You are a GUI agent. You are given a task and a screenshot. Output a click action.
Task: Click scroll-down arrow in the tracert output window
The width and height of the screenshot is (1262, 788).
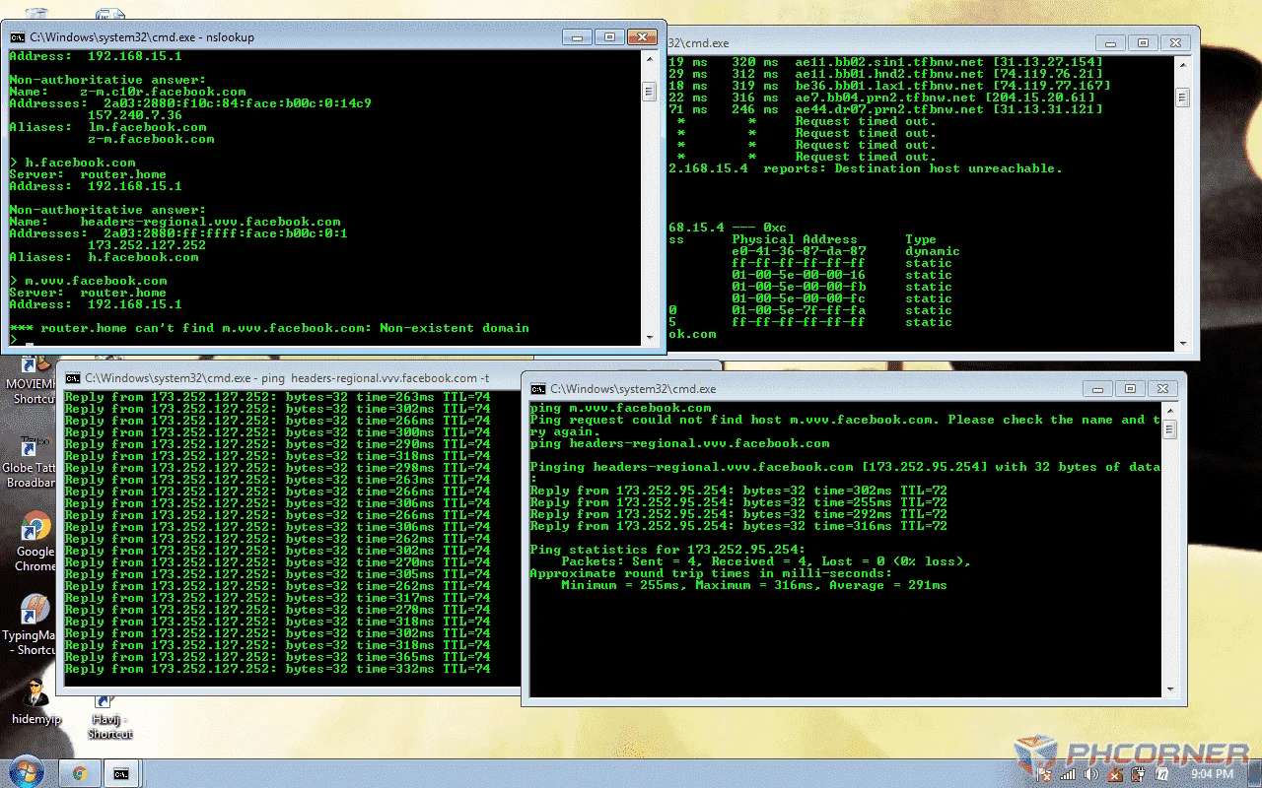1183,342
